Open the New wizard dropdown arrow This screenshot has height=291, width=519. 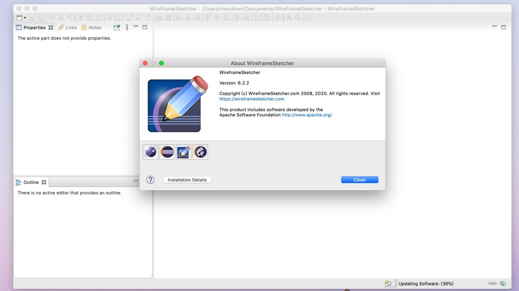(x=25, y=18)
